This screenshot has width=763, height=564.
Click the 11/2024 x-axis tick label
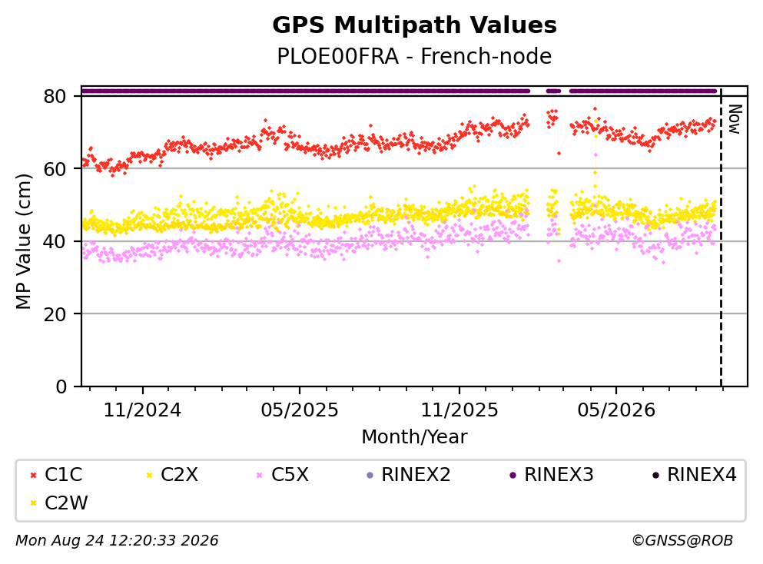coord(142,410)
